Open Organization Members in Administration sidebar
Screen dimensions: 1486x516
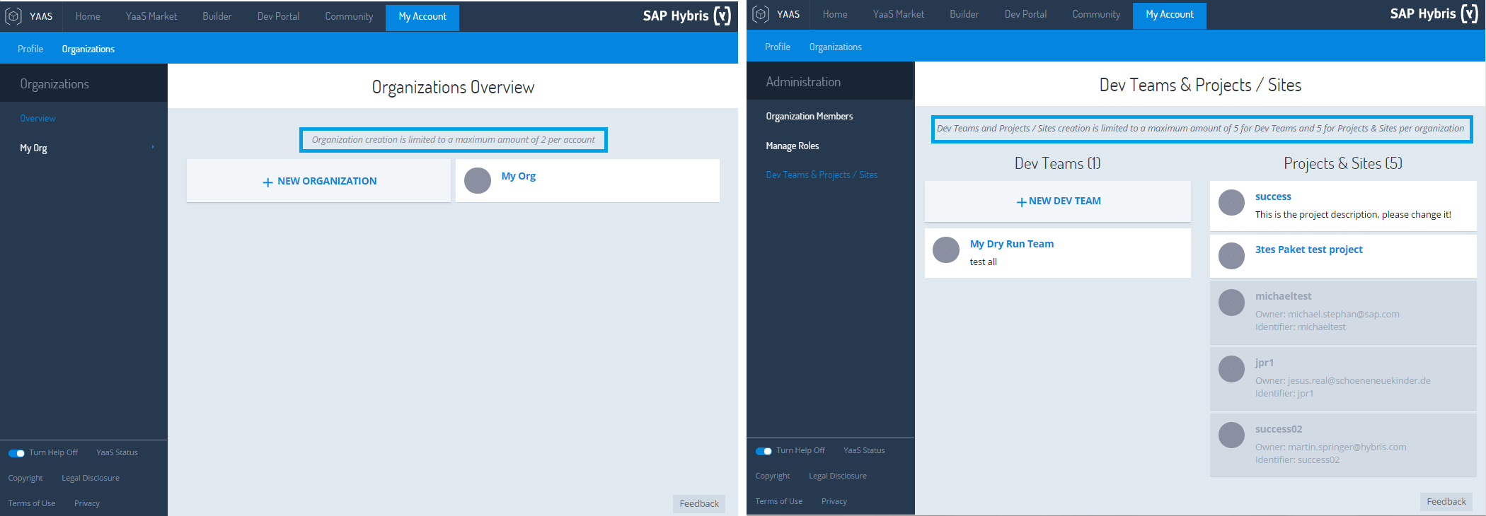point(810,116)
